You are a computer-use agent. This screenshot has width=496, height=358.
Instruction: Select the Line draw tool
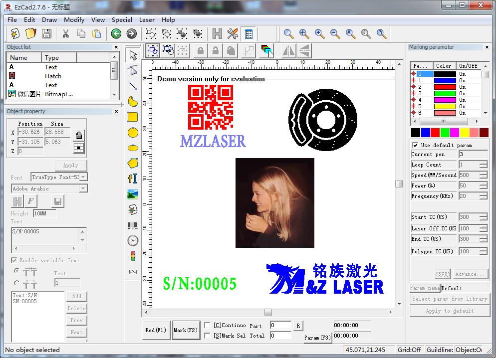133,86
